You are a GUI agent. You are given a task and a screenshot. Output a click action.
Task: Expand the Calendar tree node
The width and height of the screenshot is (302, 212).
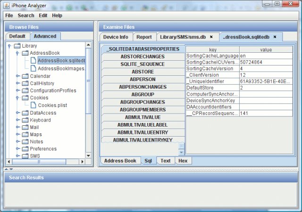[17, 76]
